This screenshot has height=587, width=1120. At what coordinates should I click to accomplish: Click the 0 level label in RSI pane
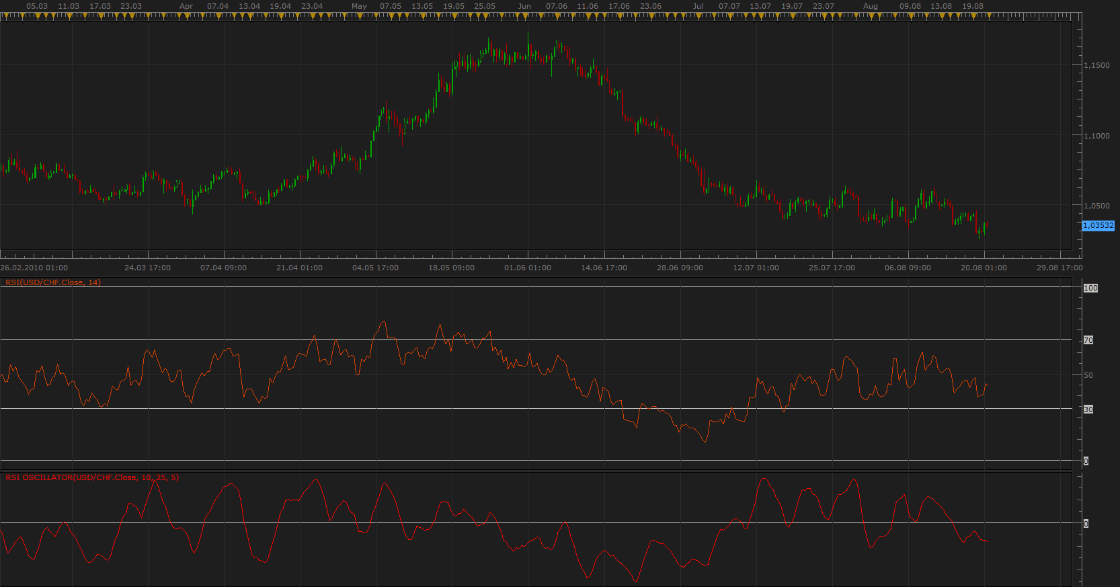[x=1086, y=461]
